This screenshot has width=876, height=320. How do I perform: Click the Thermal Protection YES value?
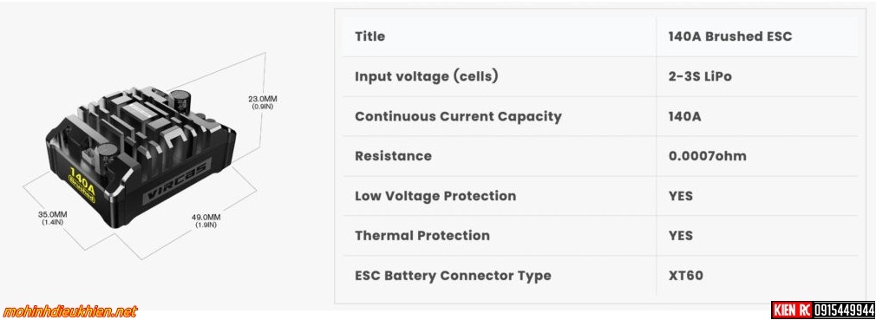(x=681, y=236)
